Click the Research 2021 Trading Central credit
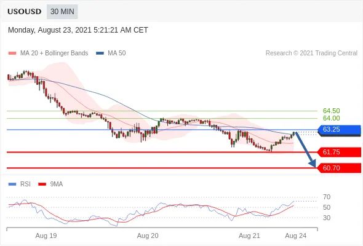Image resolution: width=363 pixels, height=246 pixels. (311, 54)
